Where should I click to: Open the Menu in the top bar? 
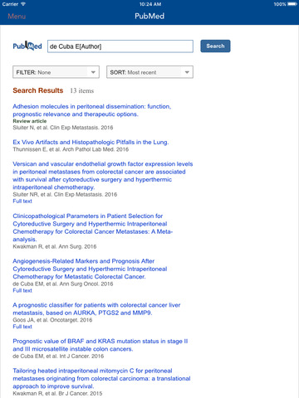point(17,17)
